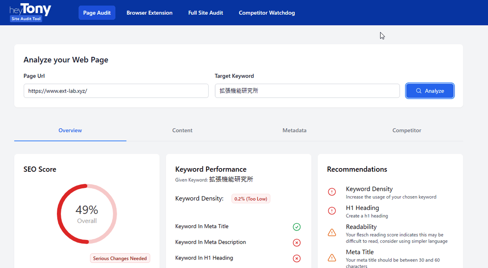
Task: Click the Keyword Performance heading
Action: [x=211, y=169]
